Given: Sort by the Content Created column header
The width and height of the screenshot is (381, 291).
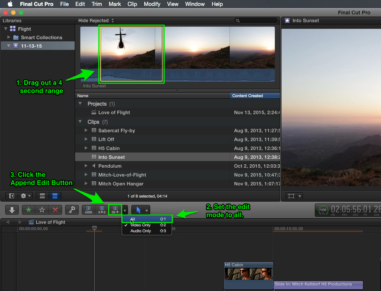Looking at the screenshot, I should pos(255,96).
